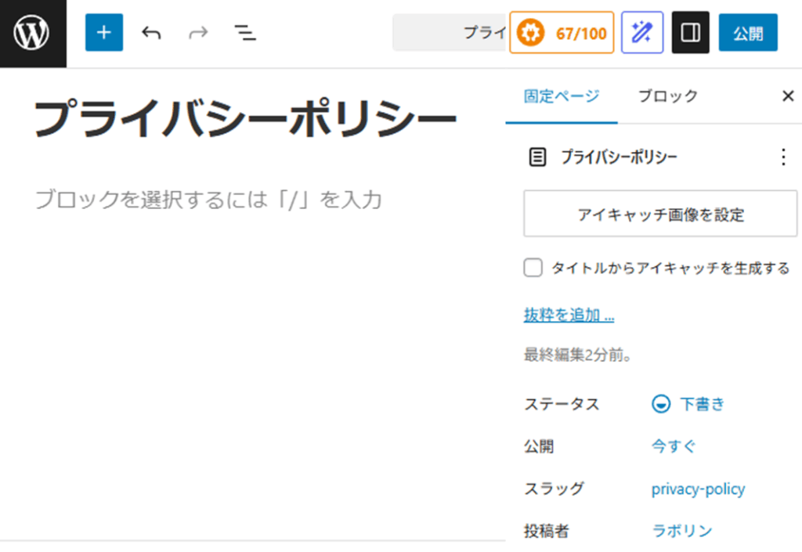Screen dimensions: 802x552
Task: Click the AI magic wand icon
Action: 641,32
